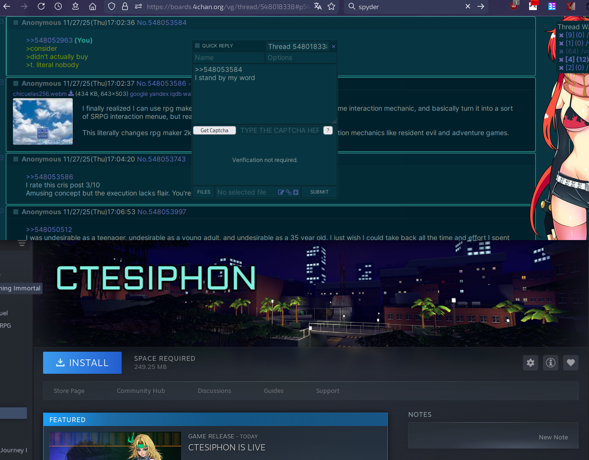Open Steam Store Page tab
589x460 pixels.
pos(69,391)
